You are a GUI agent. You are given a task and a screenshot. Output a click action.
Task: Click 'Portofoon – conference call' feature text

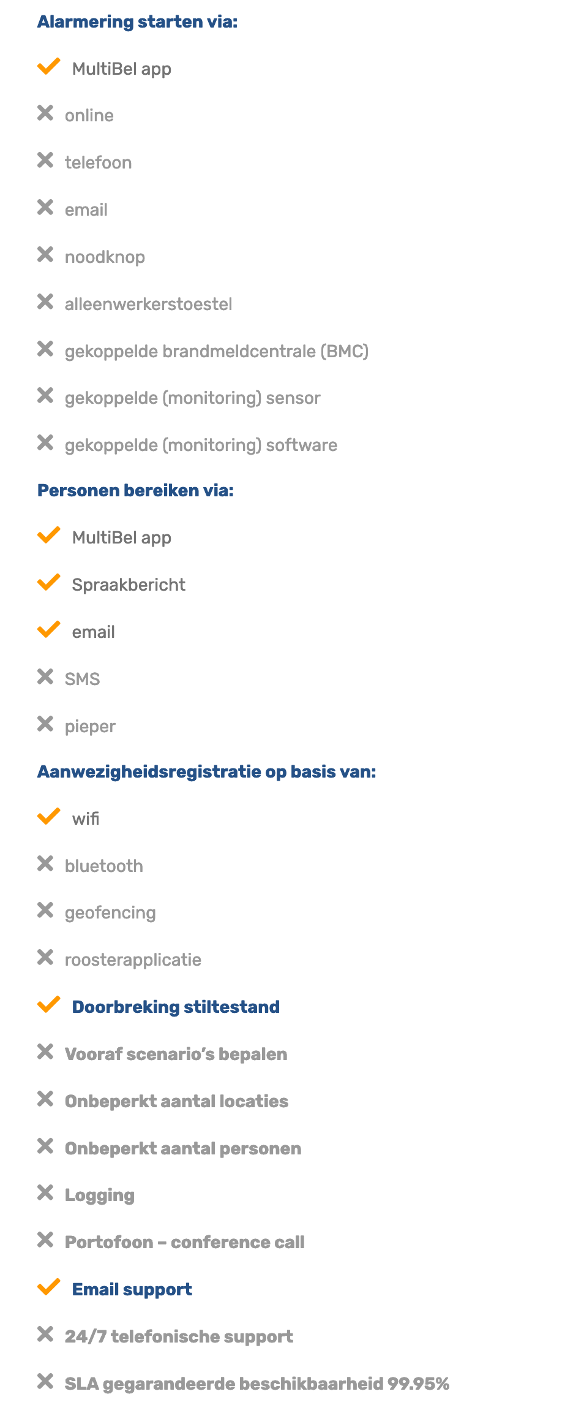point(184,1243)
